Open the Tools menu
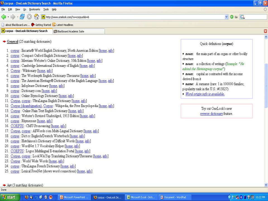Screen dimensions: 268x201 [46, 9]
